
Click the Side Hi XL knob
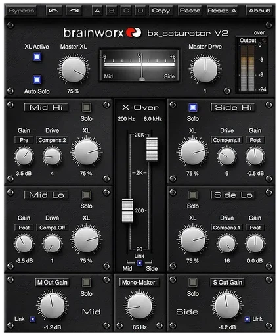click(x=193, y=153)
